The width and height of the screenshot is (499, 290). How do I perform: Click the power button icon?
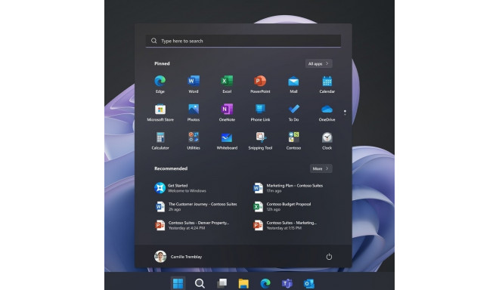click(x=329, y=257)
